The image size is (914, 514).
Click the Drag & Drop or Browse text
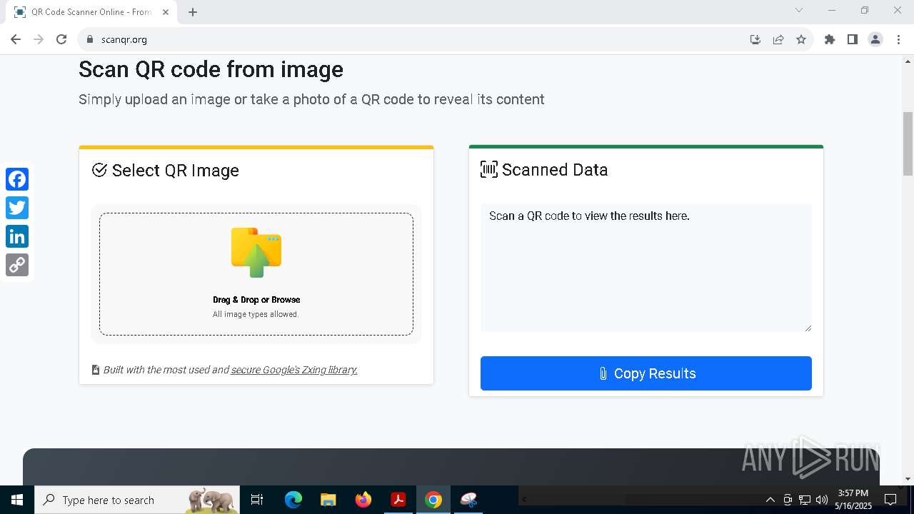tap(256, 300)
